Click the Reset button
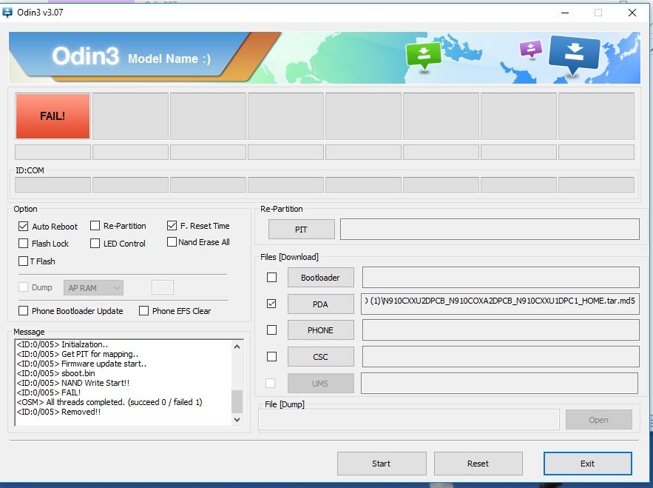This screenshot has height=488, width=653. [x=478, y=464]
